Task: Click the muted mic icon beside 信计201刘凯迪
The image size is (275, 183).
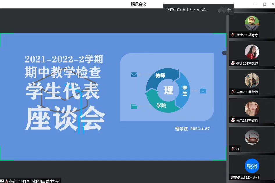Action: tap(233, 63)
